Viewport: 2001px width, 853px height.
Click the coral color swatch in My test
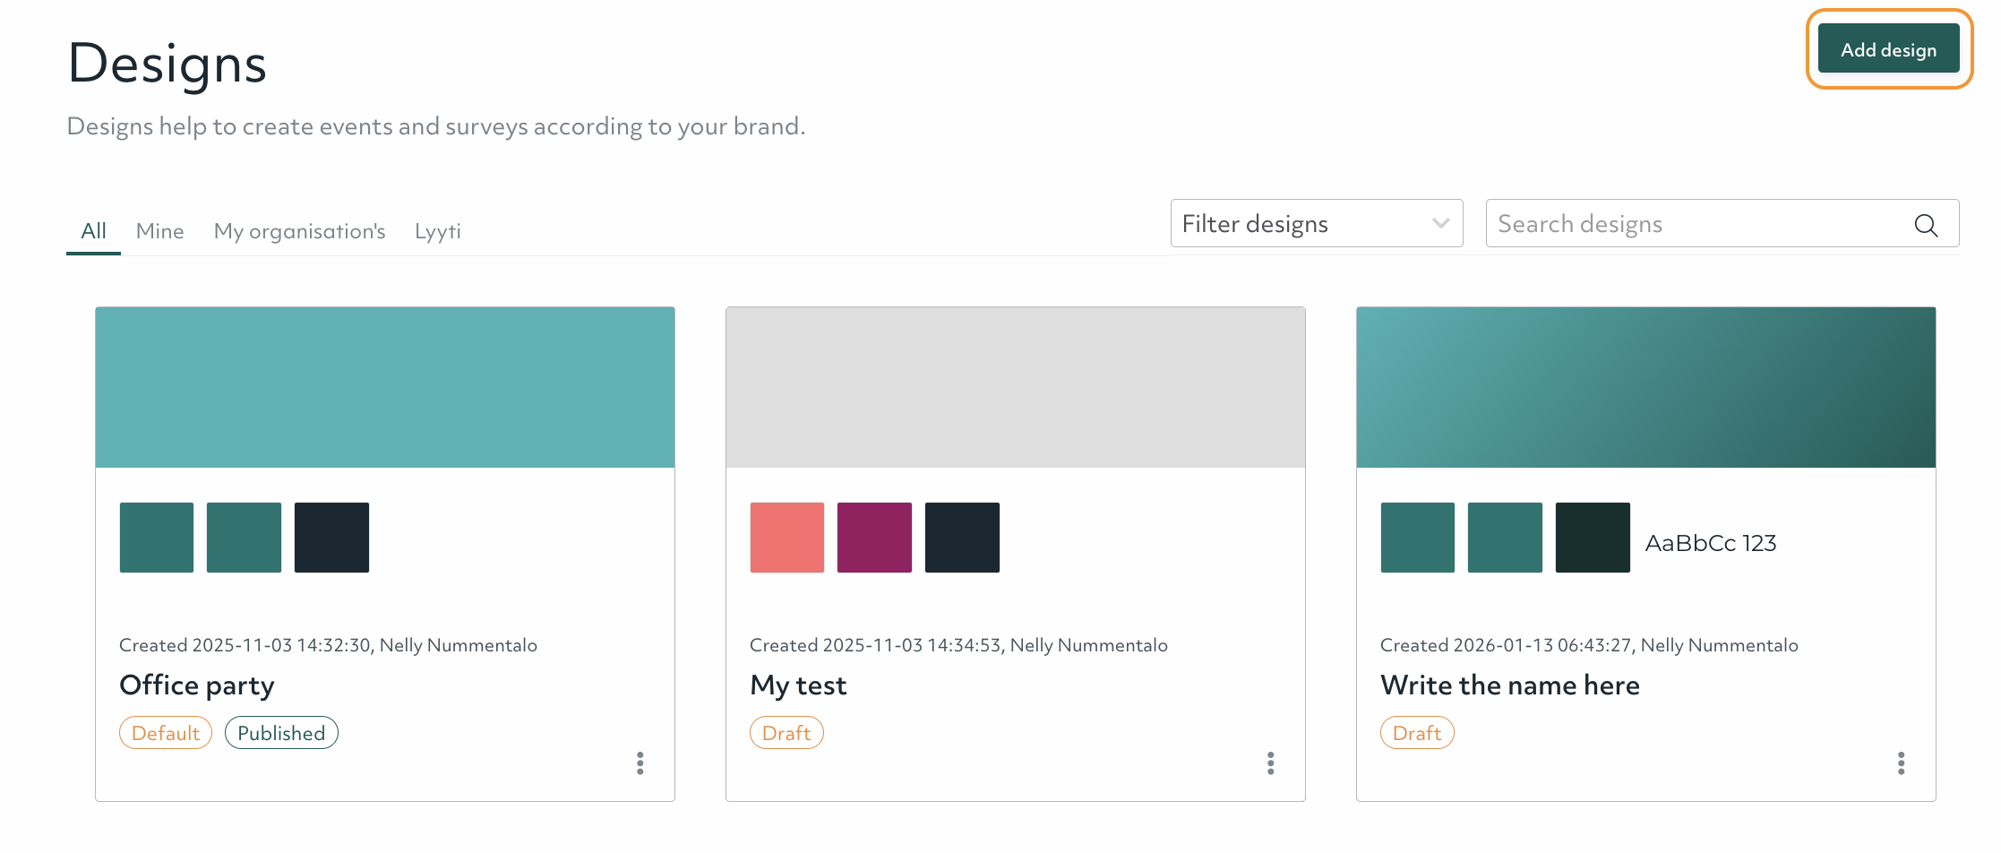pos(786,538)
